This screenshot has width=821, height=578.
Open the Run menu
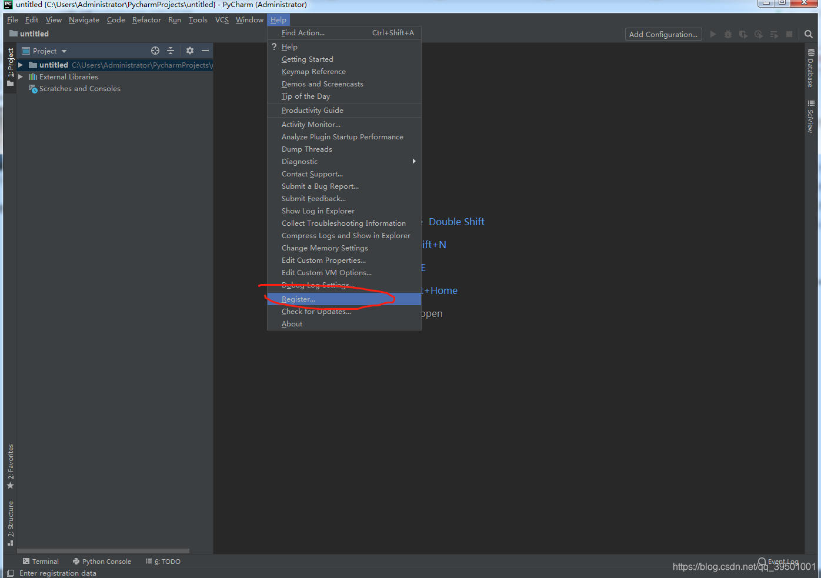(x=175, y=20)
